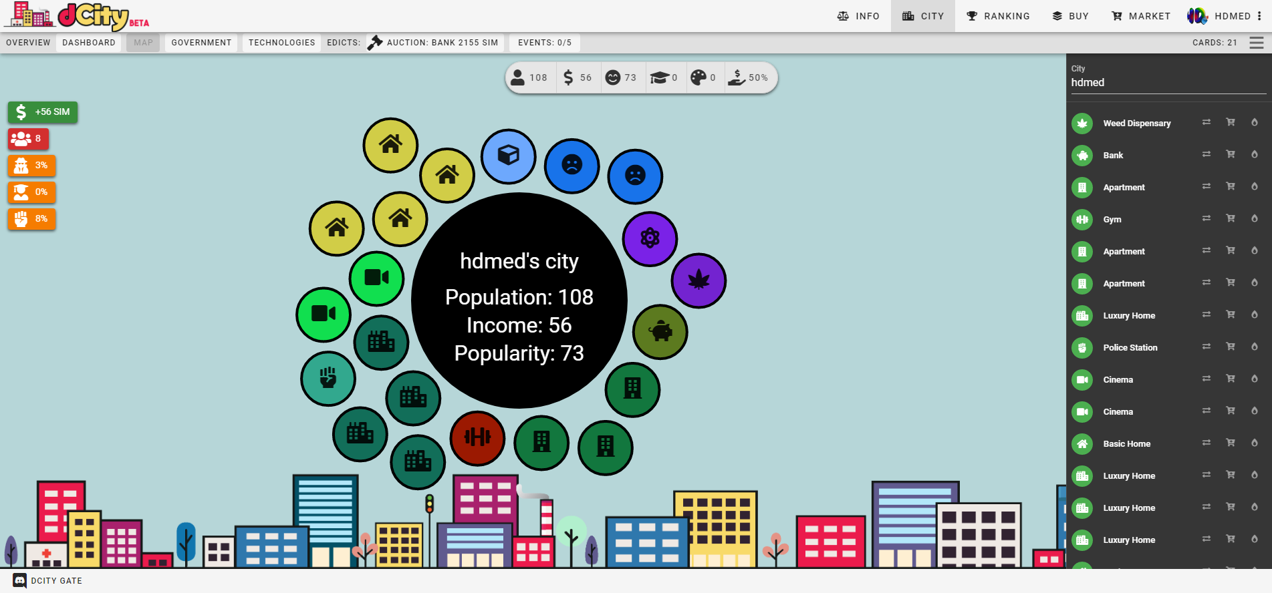Click the orange 3% badge
The image size is (1272, 593).
tap(31, 166)
